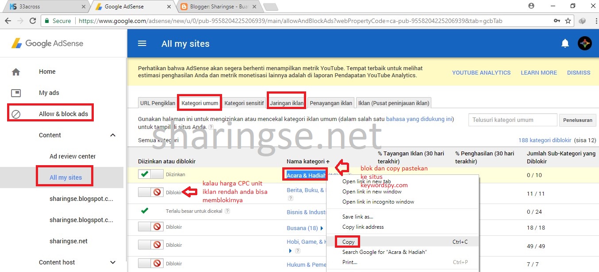
Task: Unblock the Berita, Buku category toggle
Action: pos(150,193)
